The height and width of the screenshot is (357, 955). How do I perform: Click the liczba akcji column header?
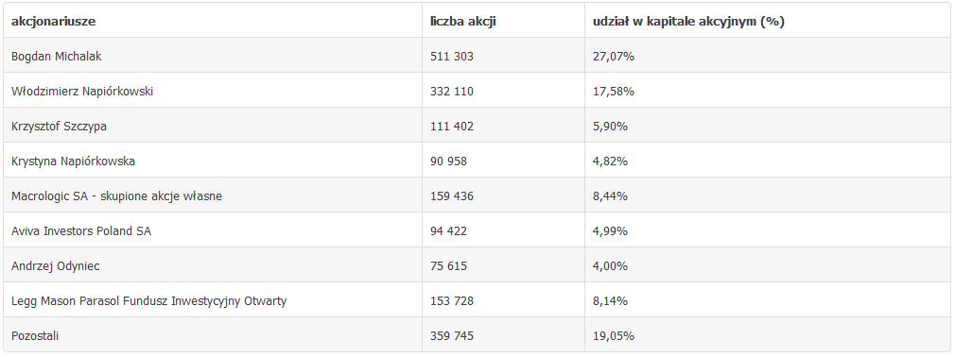tap(462, 22)
